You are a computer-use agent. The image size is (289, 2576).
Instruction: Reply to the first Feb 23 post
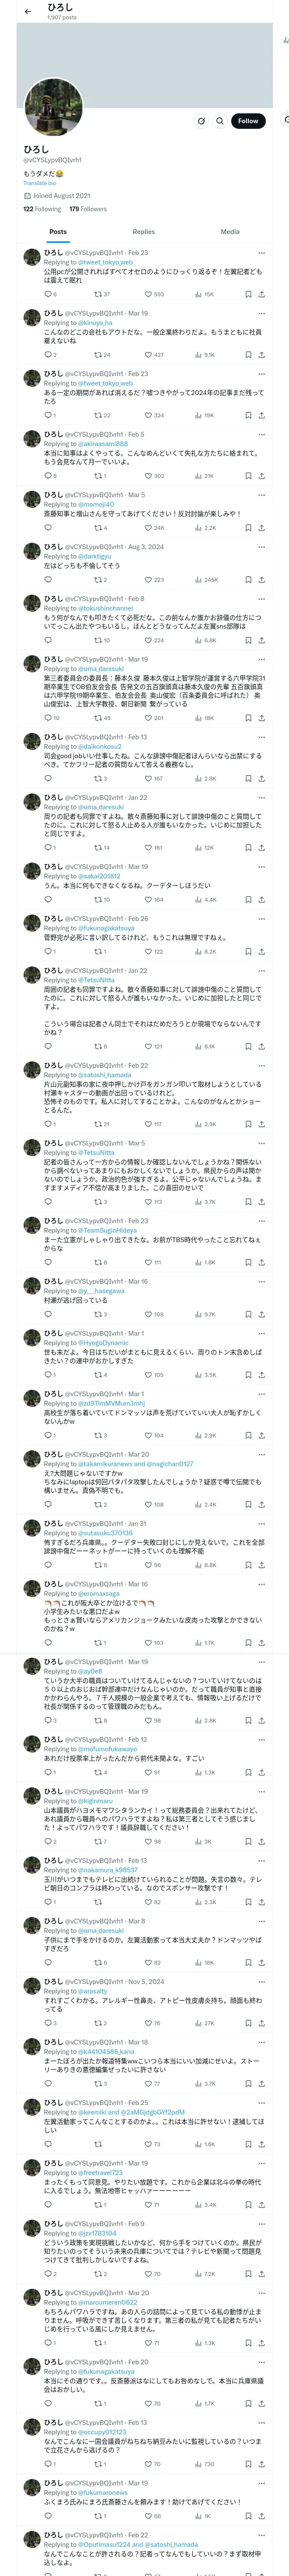pyautogui.click(x=50, y=294)
